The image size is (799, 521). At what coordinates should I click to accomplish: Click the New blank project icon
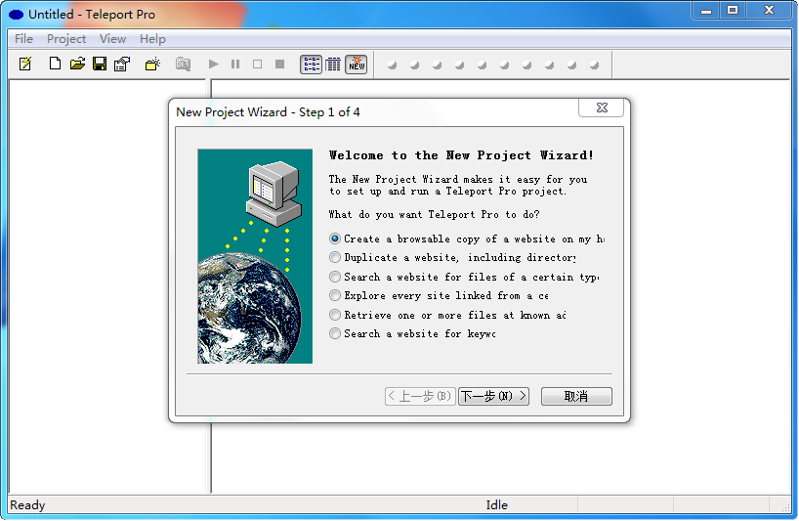pos(55,65)
